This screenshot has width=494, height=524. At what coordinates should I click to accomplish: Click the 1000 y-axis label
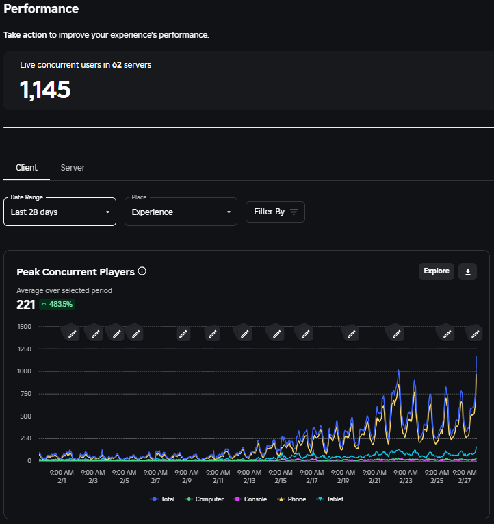point(25,371)
